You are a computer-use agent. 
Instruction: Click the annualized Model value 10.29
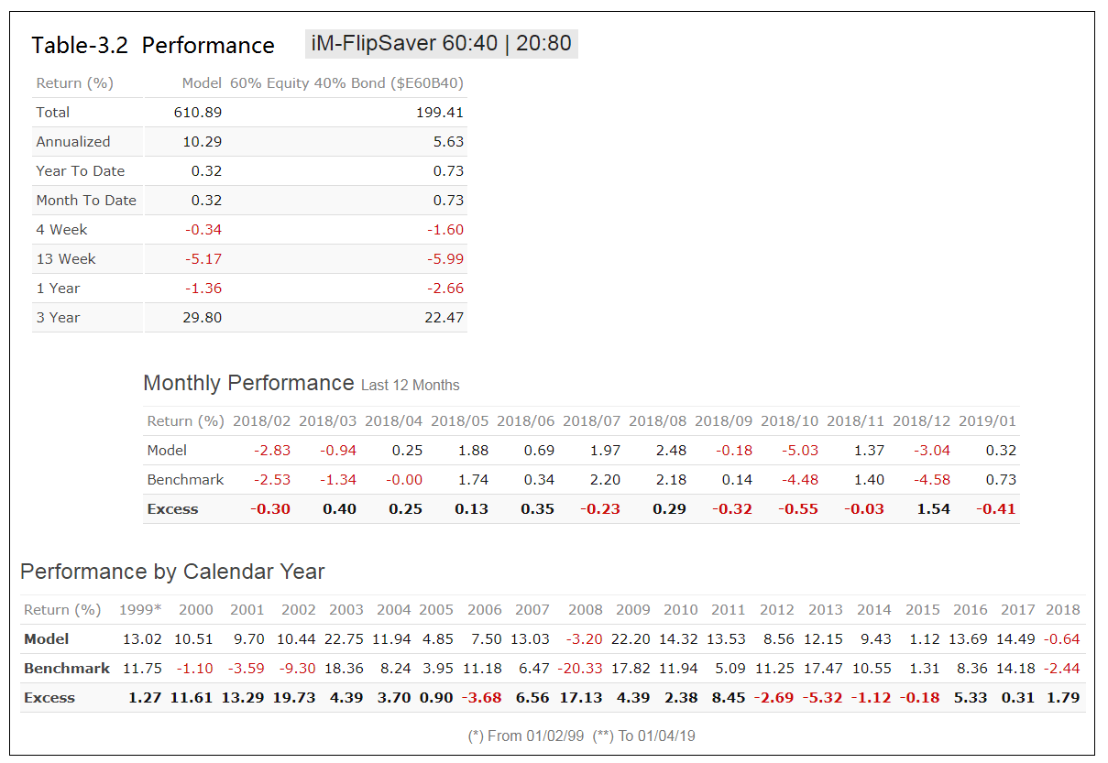point(203,142)
